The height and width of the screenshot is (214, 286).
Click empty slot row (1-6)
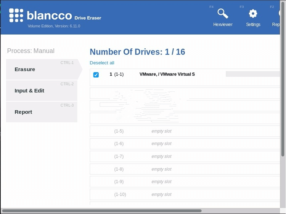[185, 144]
